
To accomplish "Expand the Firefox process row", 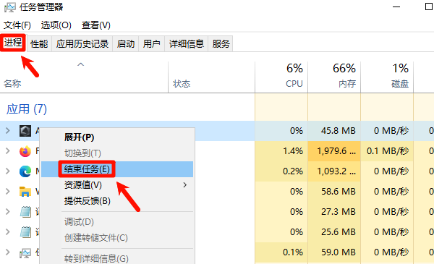I will [x=8, y=151].
